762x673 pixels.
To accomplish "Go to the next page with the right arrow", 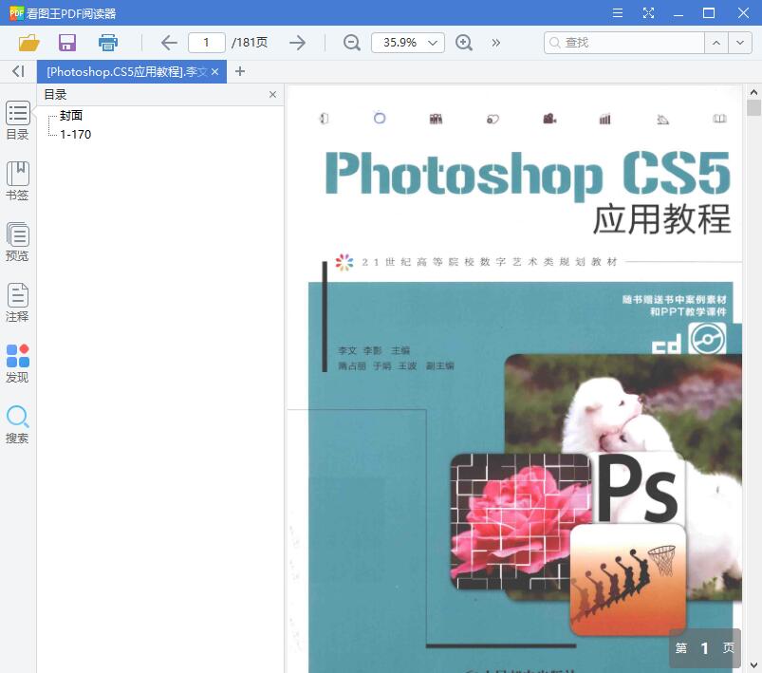I will click(x=297, y=43).
